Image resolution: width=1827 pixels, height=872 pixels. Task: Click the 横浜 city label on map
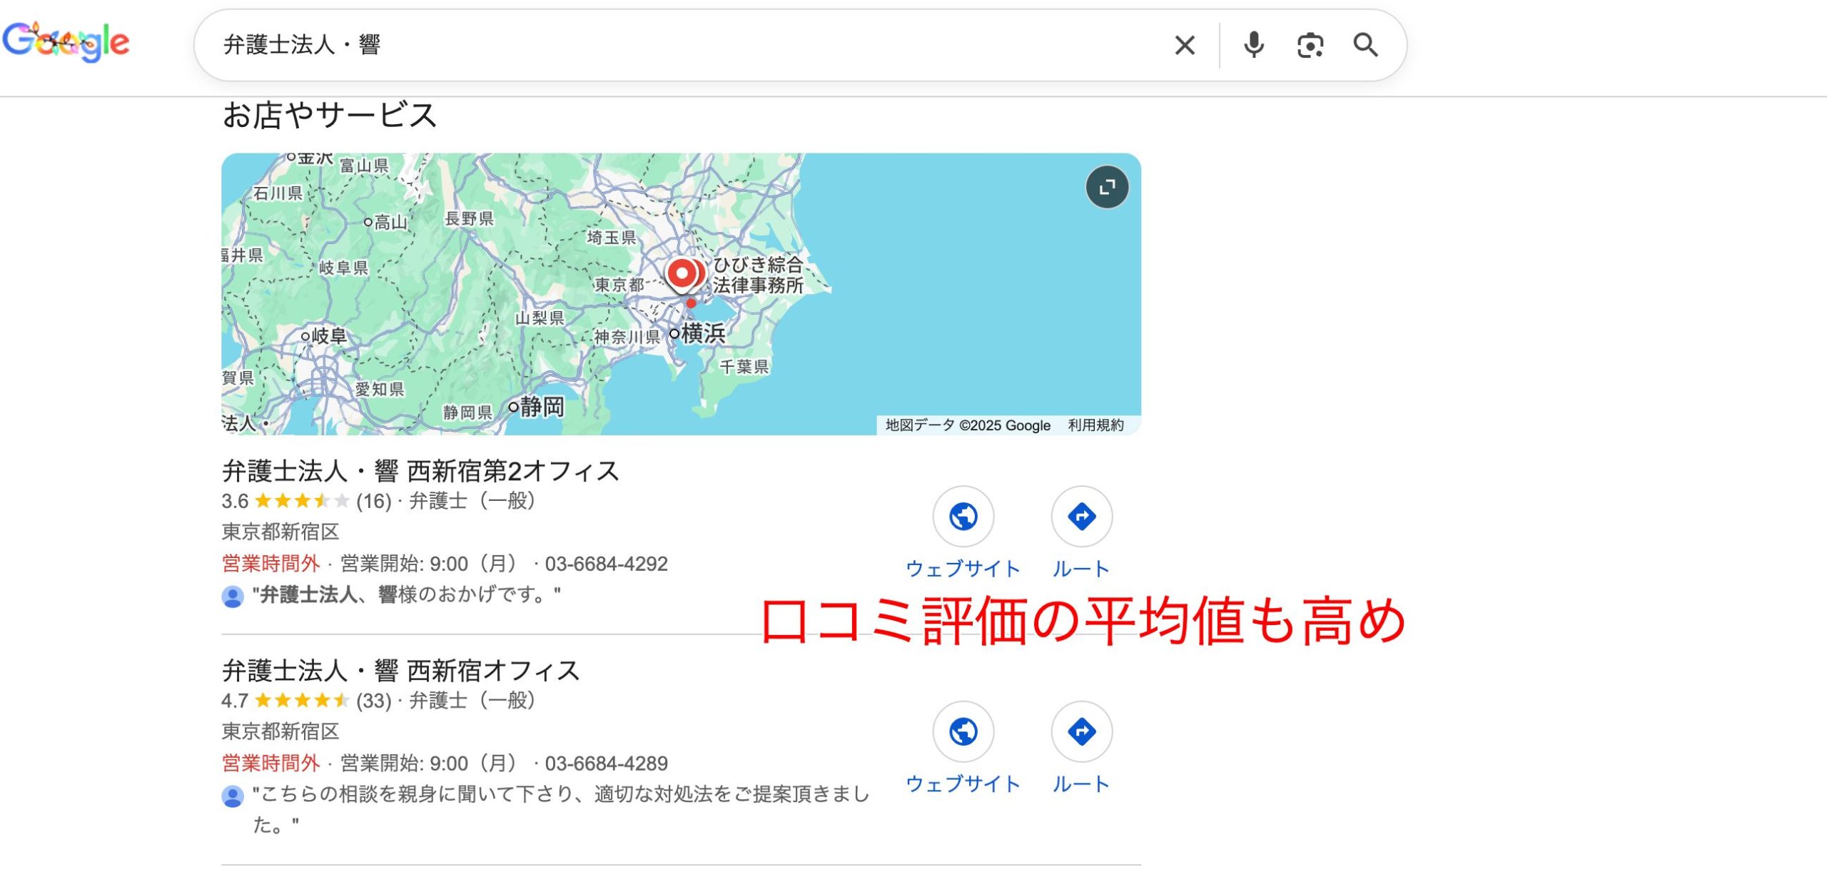tap(703, 333)
